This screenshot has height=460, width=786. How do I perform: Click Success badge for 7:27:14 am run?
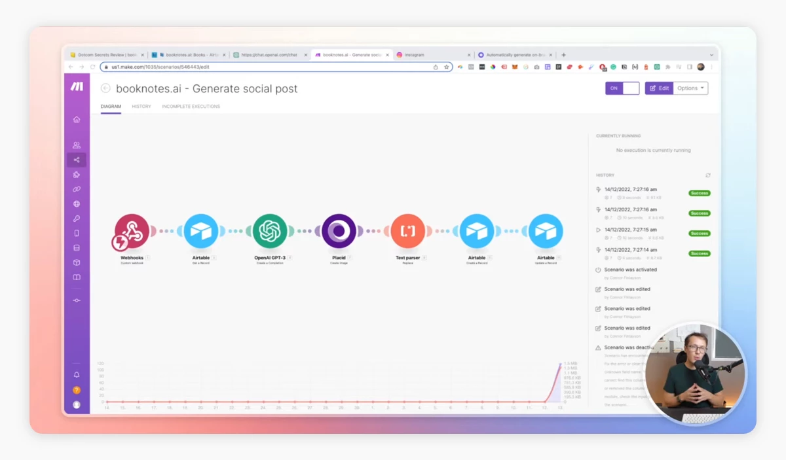coord(700,253)
